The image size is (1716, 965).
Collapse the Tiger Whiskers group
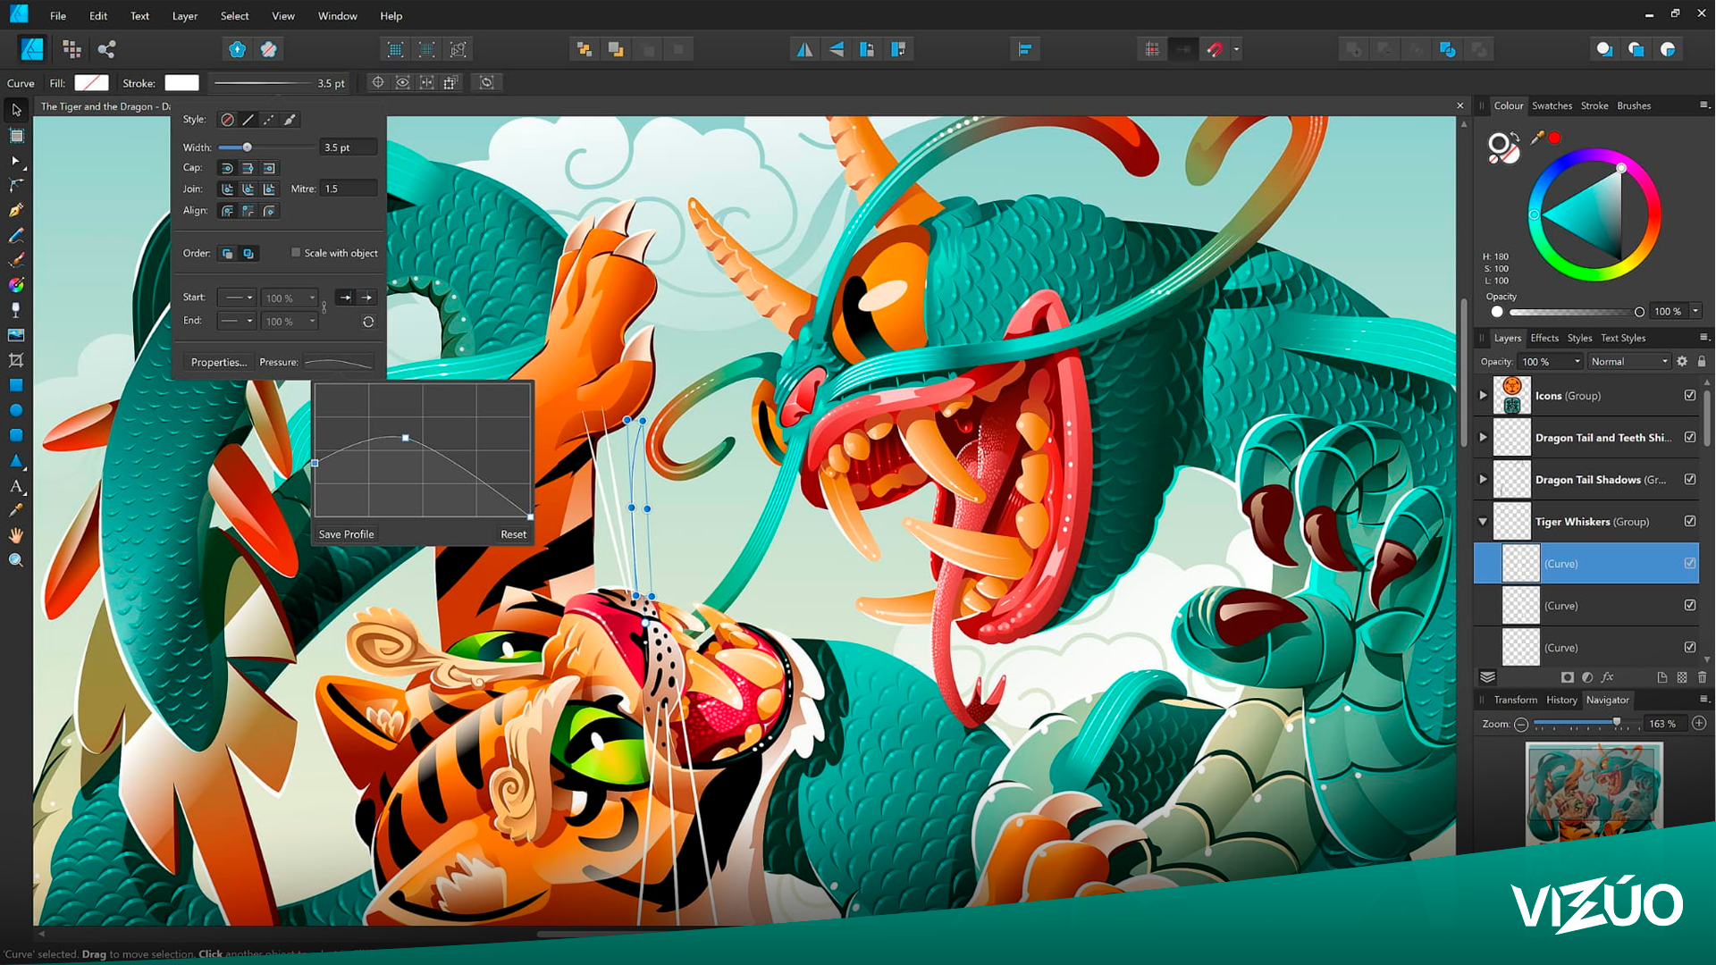(x=1484, y=522)
